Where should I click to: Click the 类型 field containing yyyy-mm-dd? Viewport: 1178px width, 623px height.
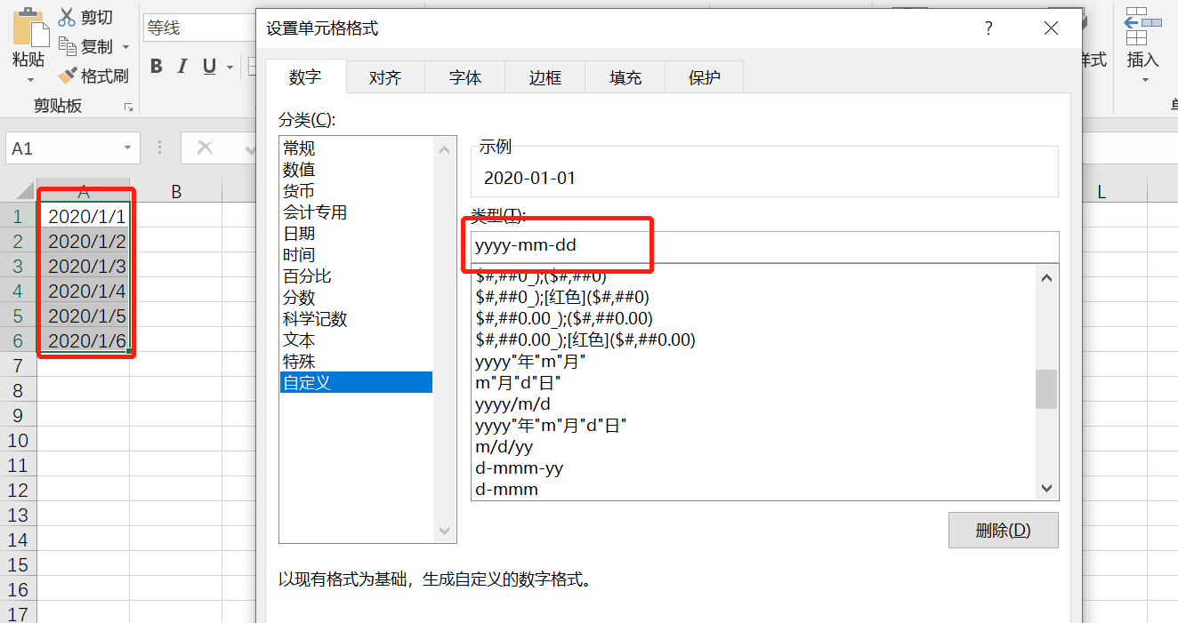[x=765, y=245]
